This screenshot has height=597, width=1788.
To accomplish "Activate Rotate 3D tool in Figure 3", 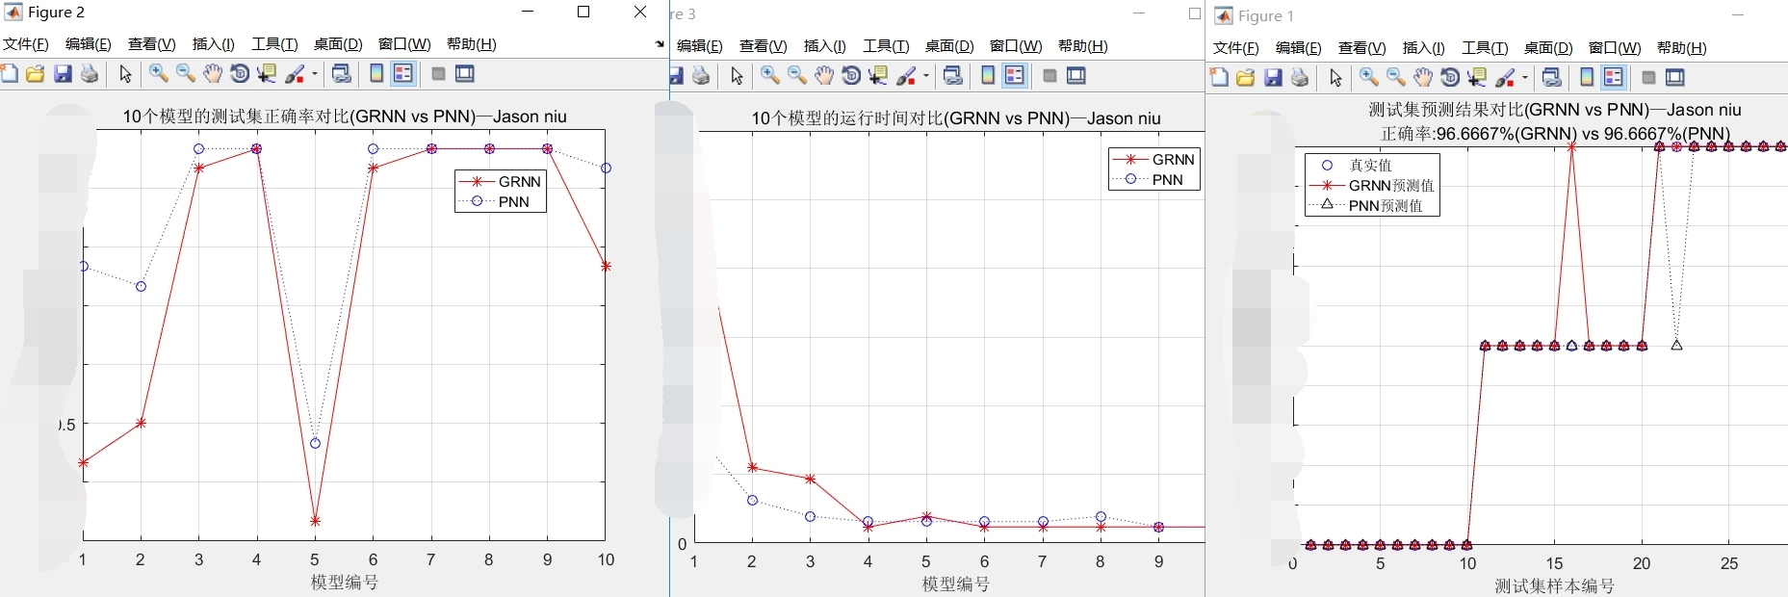I will click(x=851, y=76).
